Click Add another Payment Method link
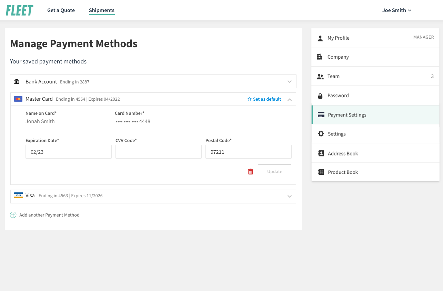 49,215
